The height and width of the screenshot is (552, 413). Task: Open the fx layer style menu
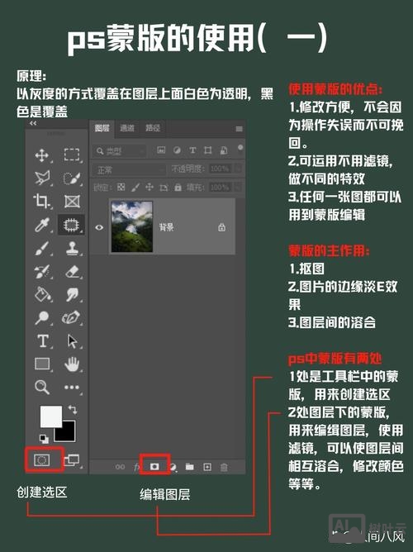(x=137, y=467)
